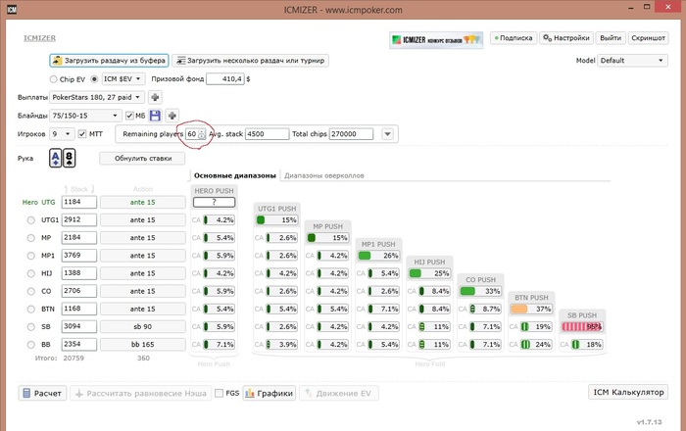The image size is (686, 431).
Task: Open the ICM Калькулятор button
Action: tap(628, 392)
